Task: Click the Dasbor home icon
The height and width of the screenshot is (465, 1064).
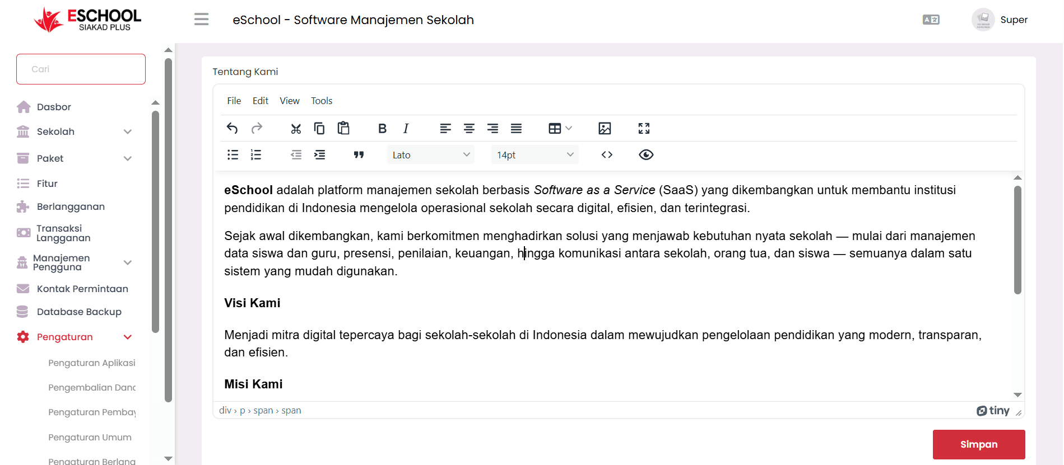Action: [24, 106]
